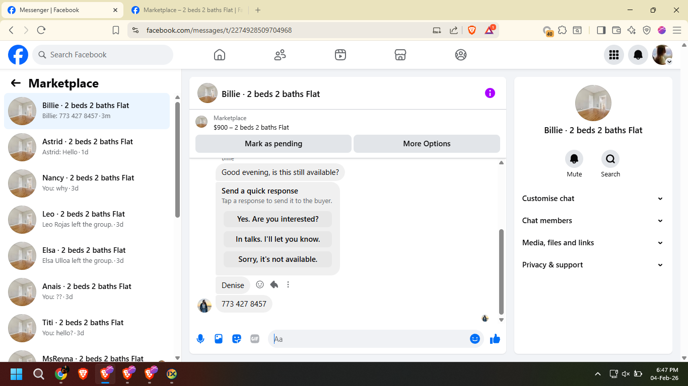The width and height of the screenshot is (688, 386).
Task: Open the Groups icon in top navigation
Action: point(461,55)
